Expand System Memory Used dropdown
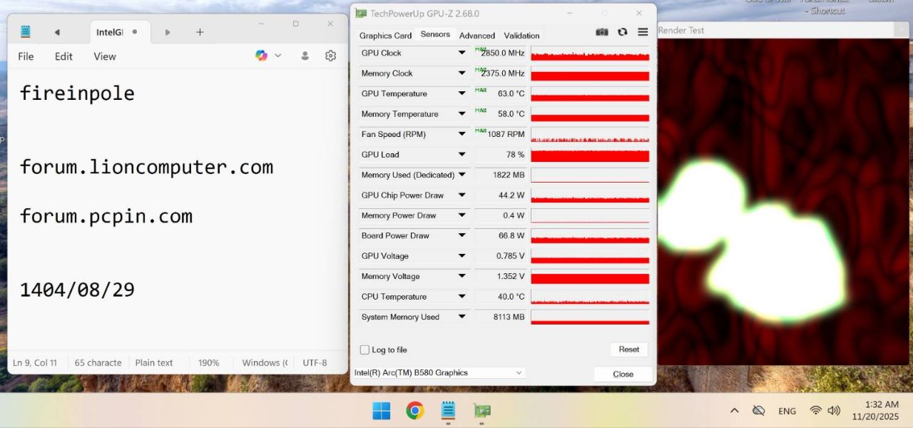 (462, 317)
